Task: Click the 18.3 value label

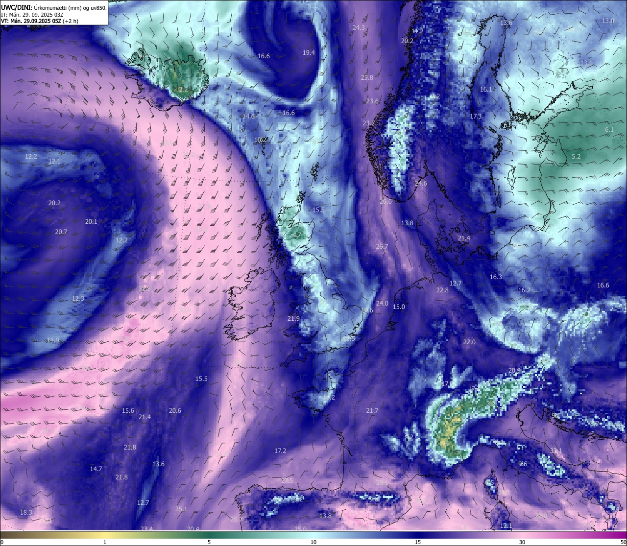Action: tap(26, 512)
